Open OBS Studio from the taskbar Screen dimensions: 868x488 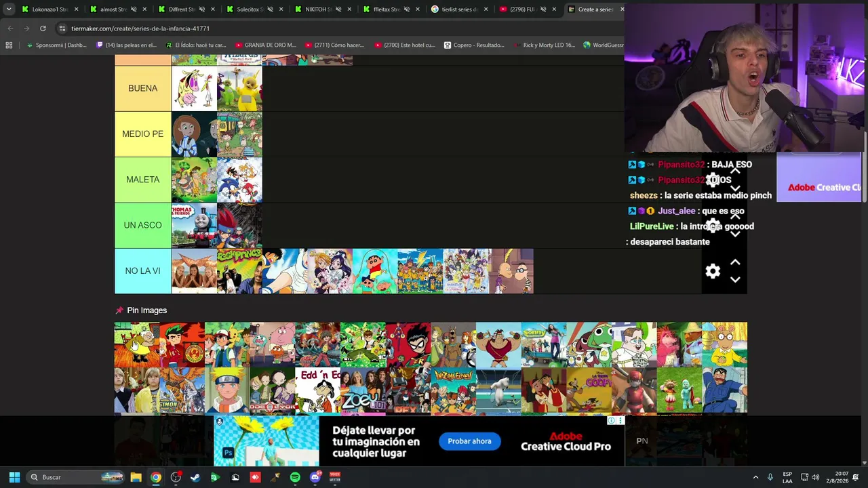[176, 477]
